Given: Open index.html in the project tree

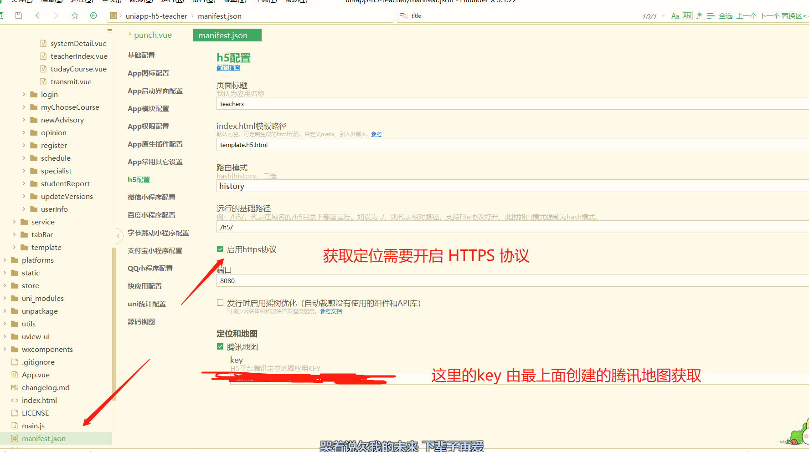Looking at the screenshot, I should pyautogui.click(x=39, y=400).
